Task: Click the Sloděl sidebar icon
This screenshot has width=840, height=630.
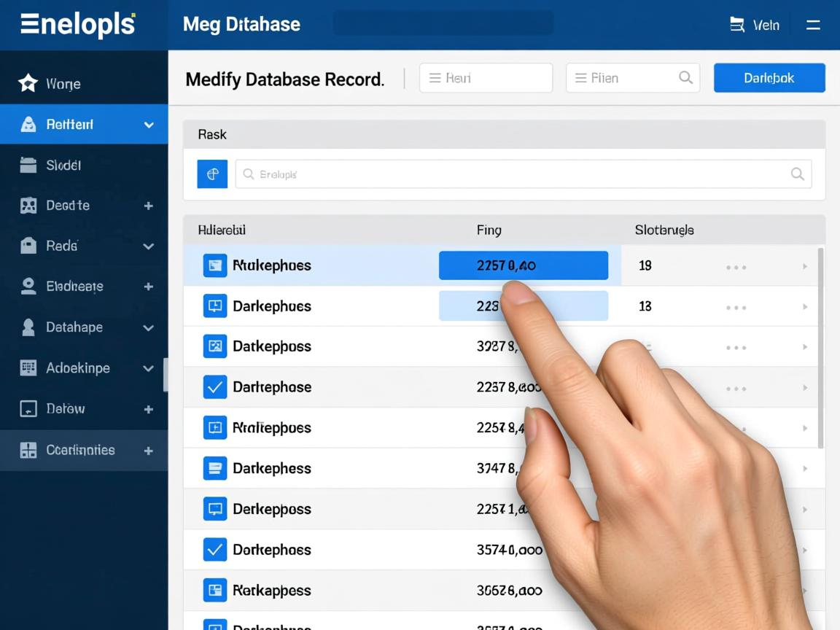Action: (x=28, y=166)
